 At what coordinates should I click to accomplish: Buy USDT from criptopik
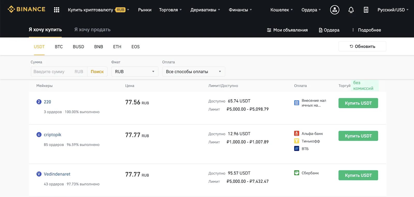pyautogui.click(x=358, y=136)
